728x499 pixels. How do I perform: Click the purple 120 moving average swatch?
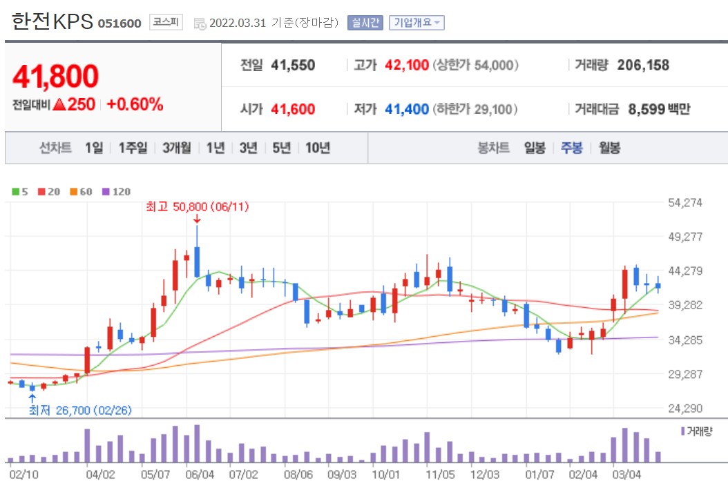106,192
